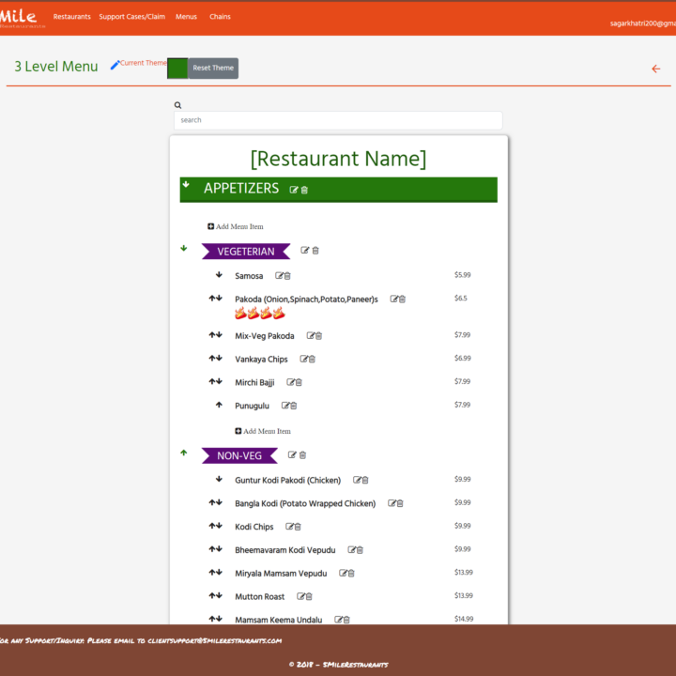Edit Miryala Mamsam Vepudu item
The width and height of the screenshot is (676, 676).
coord(343,573)
